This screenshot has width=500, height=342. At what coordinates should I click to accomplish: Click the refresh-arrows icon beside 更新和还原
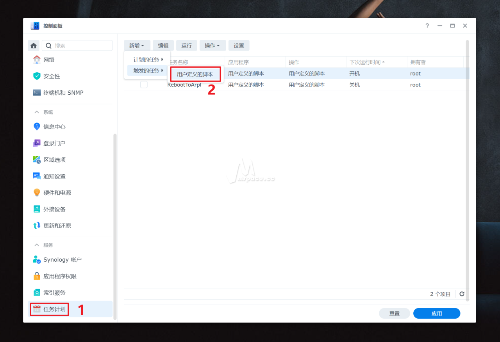(37, 226)
